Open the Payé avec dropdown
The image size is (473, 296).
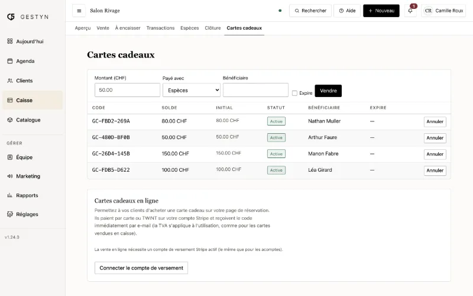(192, 91)
